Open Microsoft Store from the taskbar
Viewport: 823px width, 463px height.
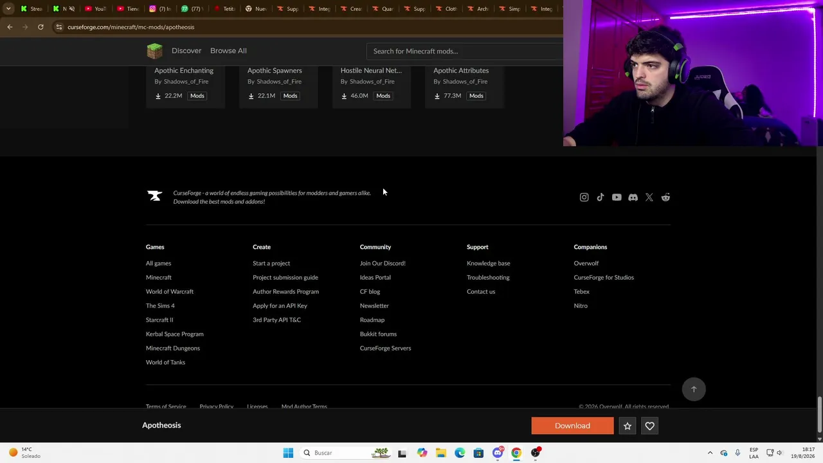[478, 453]
